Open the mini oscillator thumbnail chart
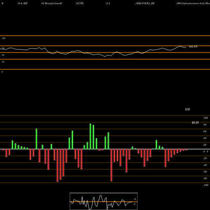Viewport: 210px width, 210px height. pos(104,201)
